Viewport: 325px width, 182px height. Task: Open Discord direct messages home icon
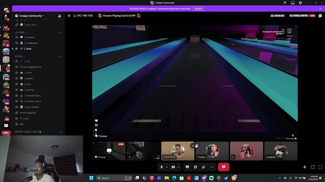[6, 10]
